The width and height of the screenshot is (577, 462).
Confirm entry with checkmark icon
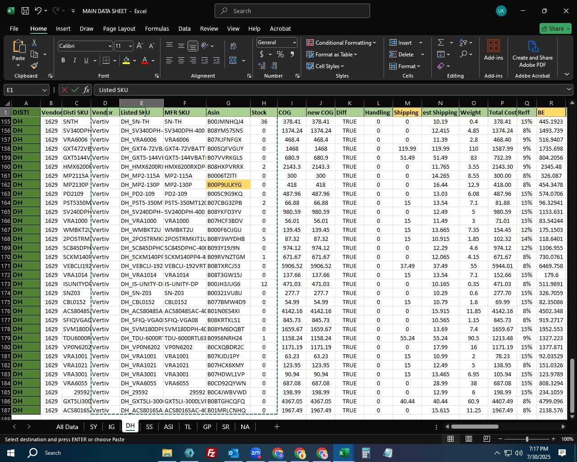click(75, 90)
